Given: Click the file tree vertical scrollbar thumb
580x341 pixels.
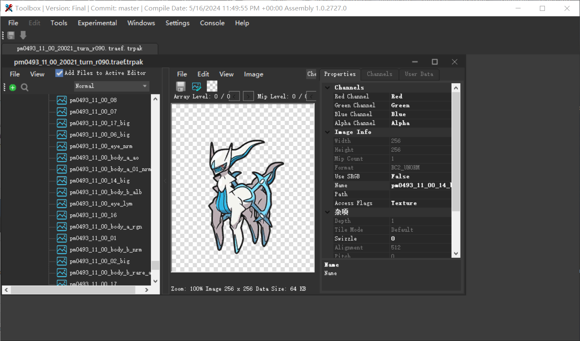Looking at the screenshot, I should coord(156,265).
